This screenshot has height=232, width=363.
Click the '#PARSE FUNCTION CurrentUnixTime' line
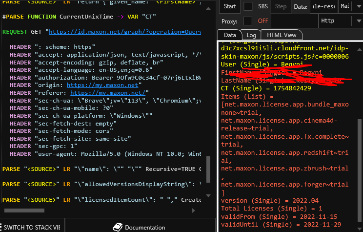[x=79, y=17]
